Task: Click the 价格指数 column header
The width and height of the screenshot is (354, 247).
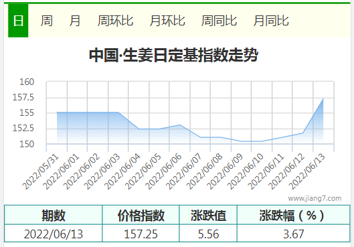Action: pos(141,215)
